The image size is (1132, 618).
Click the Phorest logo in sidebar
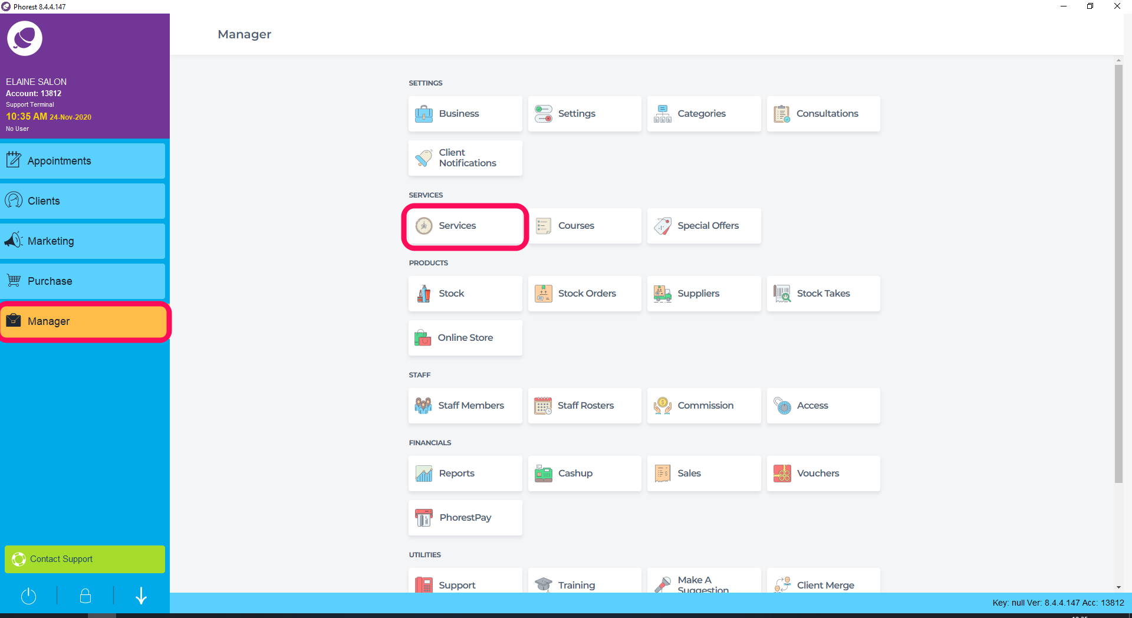[x=25, y=38]
